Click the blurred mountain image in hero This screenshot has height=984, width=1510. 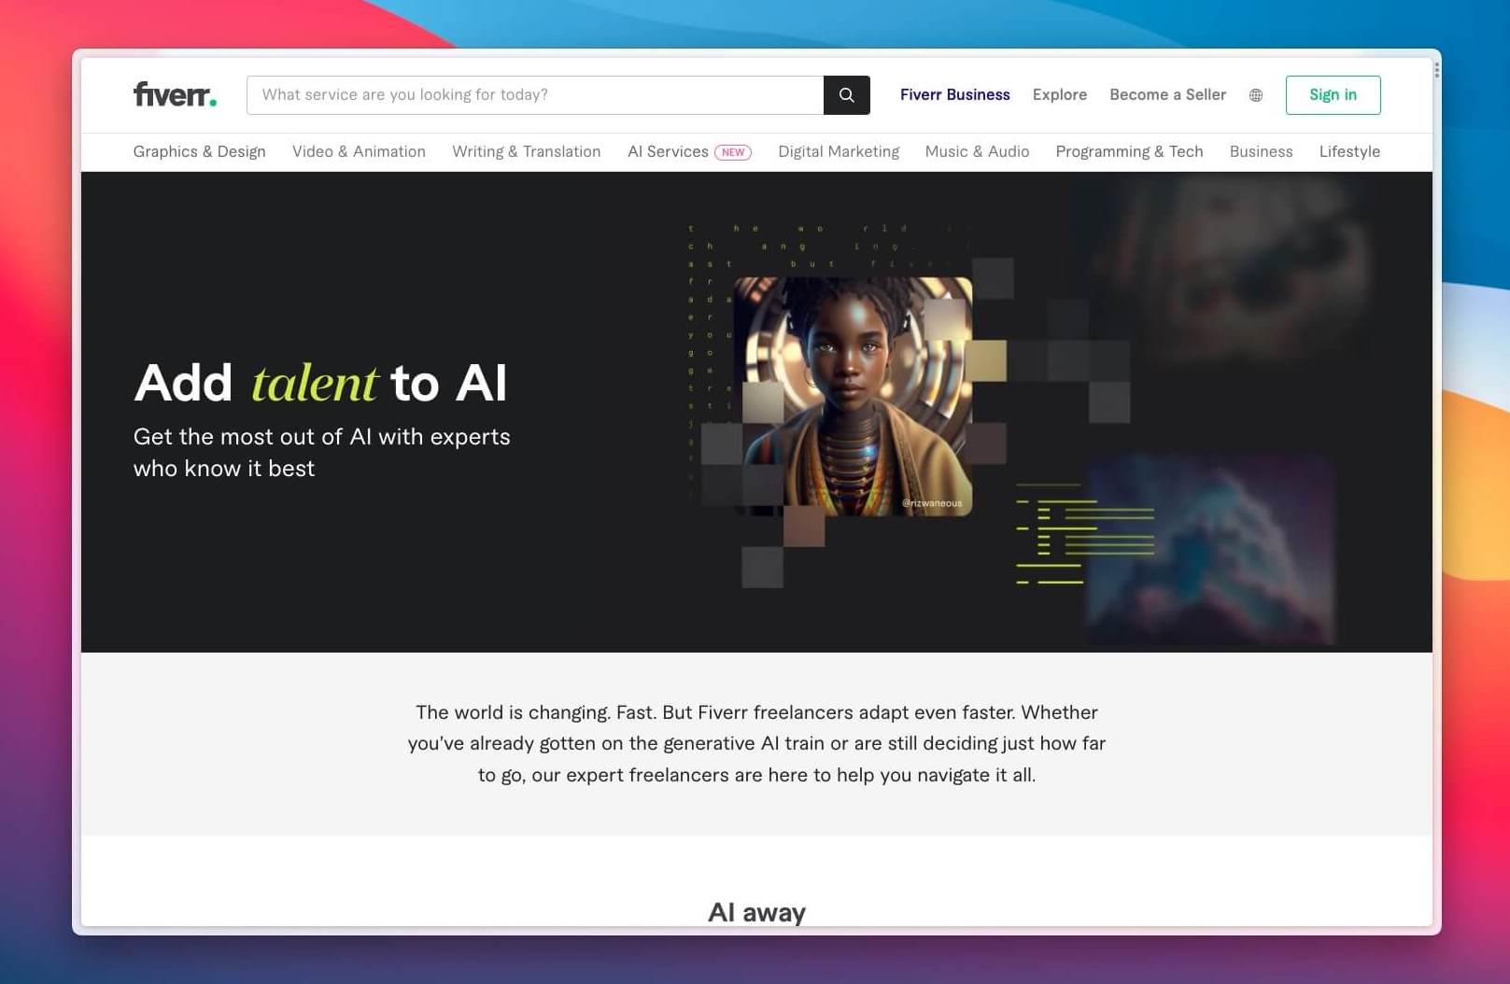(x=1210, y=550)
